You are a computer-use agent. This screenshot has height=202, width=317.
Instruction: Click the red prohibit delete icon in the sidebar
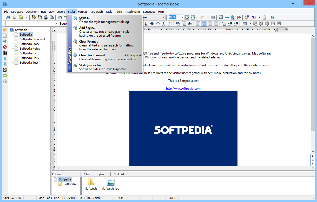tap(5, 47)
